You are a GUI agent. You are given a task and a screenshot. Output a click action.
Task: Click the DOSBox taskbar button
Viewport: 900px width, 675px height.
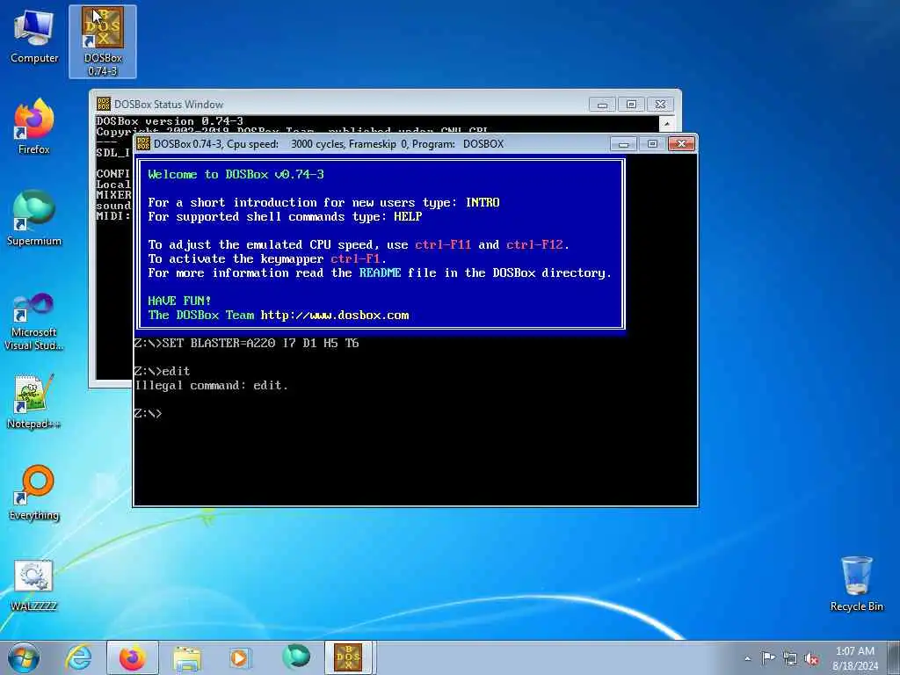click(349, 657)
